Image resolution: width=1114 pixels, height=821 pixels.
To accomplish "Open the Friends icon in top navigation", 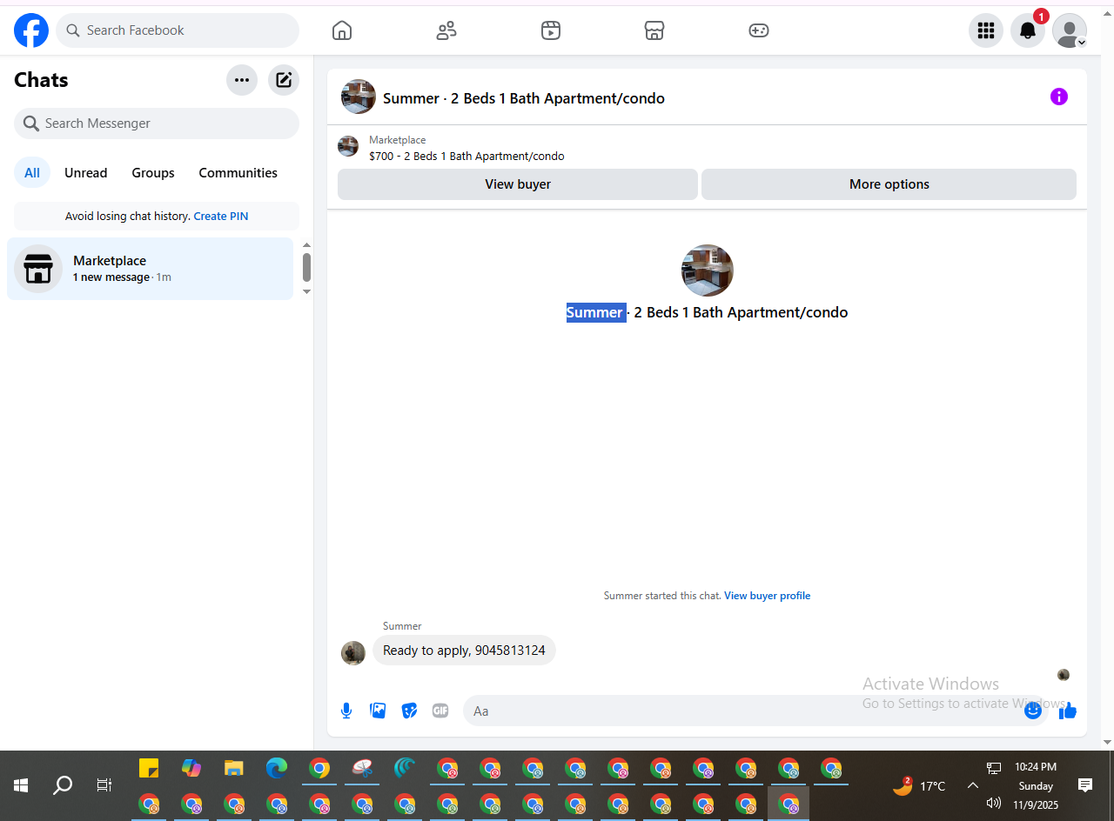I will click(446, 30).
